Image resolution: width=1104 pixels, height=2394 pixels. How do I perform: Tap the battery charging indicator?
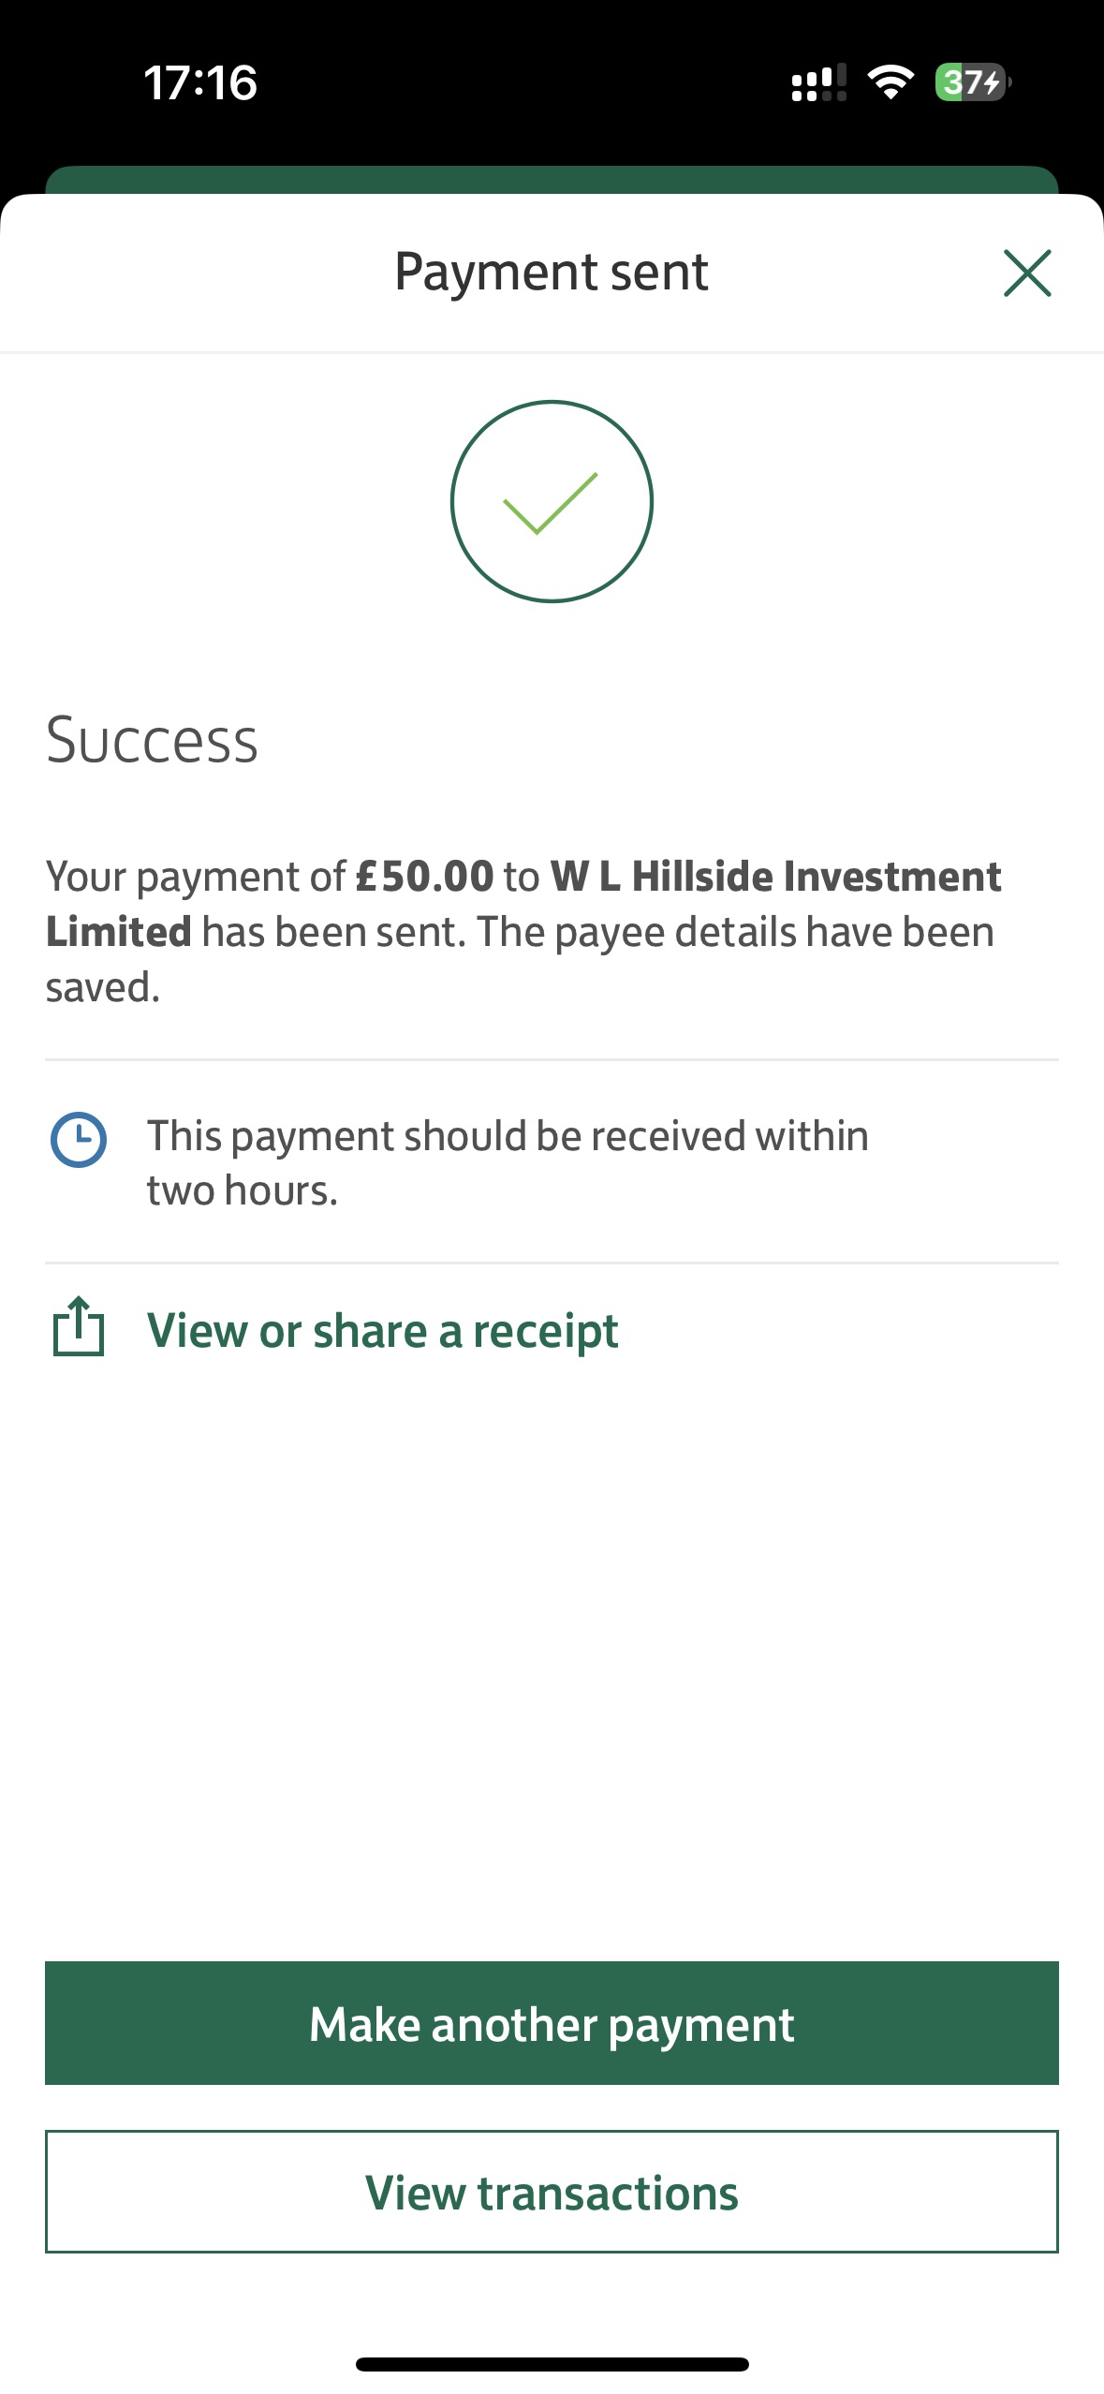972,82
